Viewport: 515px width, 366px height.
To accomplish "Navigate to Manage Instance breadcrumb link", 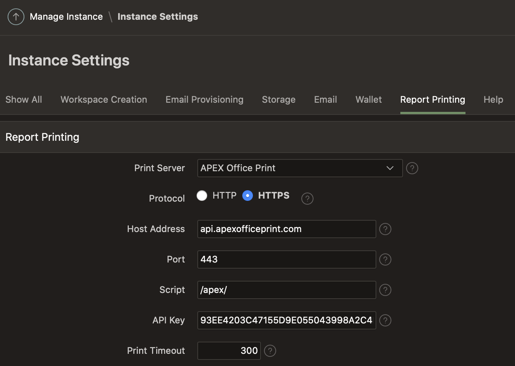I will pos(66,17).
